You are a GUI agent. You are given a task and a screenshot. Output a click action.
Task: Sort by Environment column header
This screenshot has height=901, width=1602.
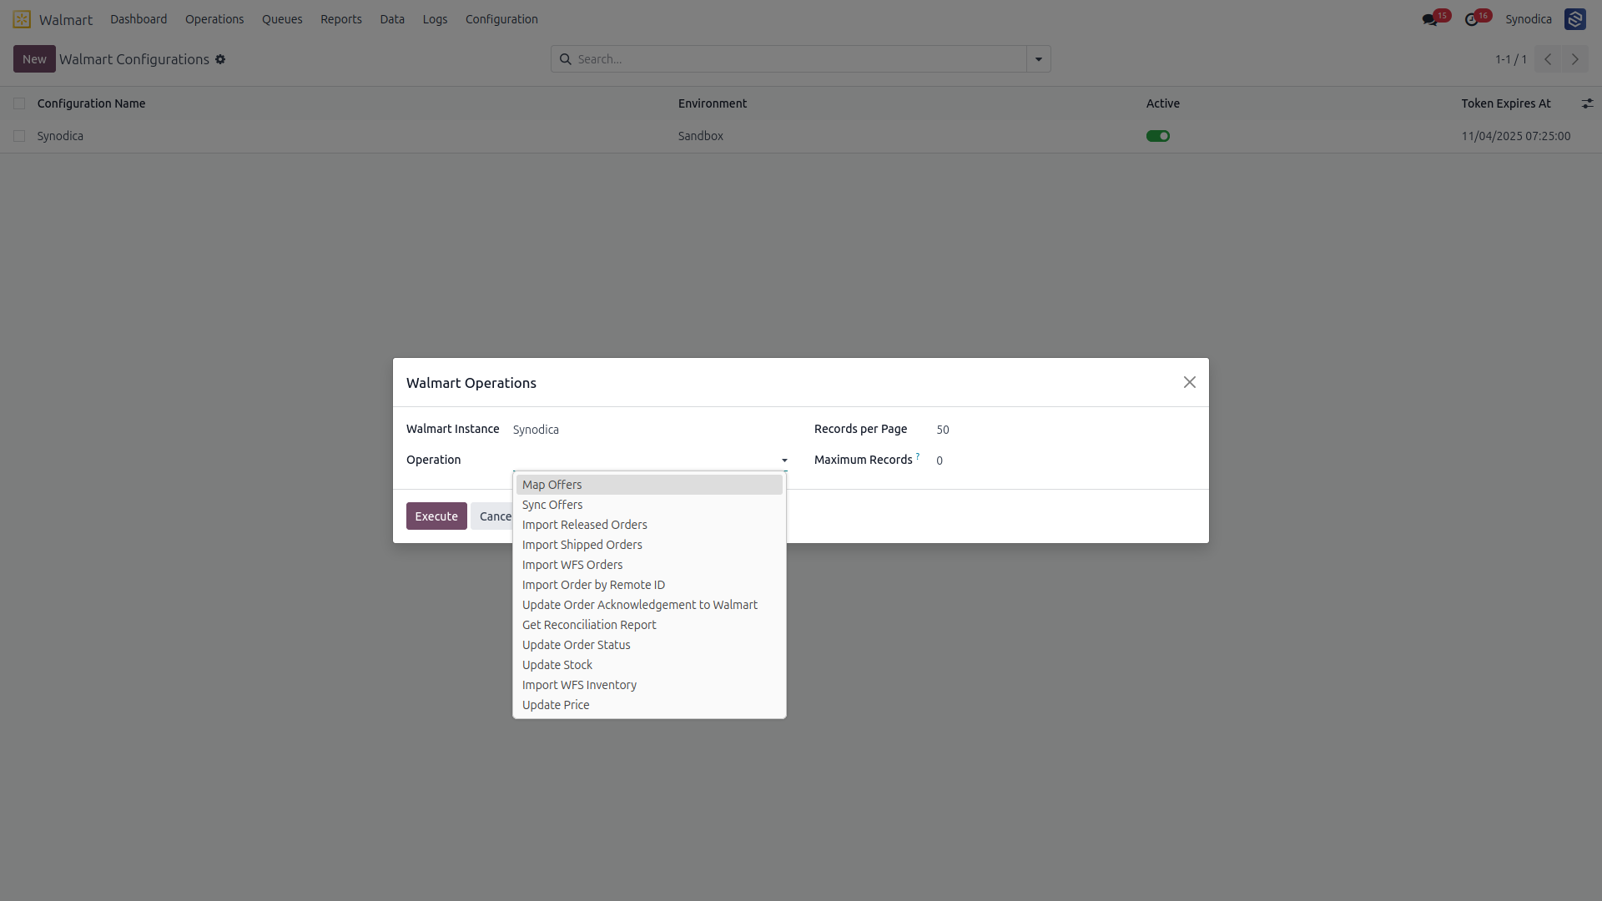click(x=713, y=103)
